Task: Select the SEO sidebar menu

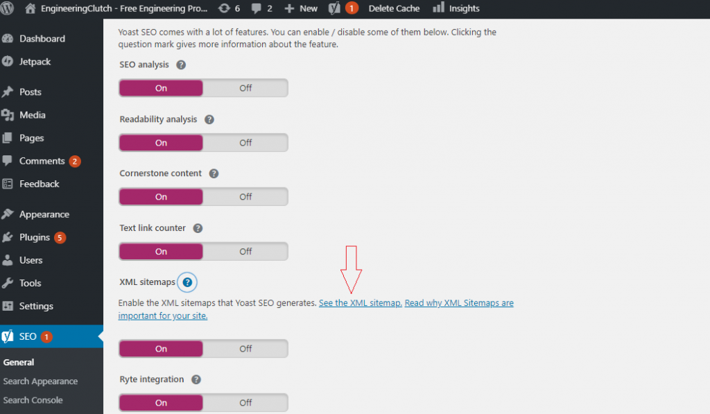Action: (x=51, y=336)
